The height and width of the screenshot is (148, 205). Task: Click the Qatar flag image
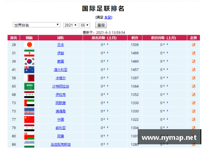[x=29, y=78]
